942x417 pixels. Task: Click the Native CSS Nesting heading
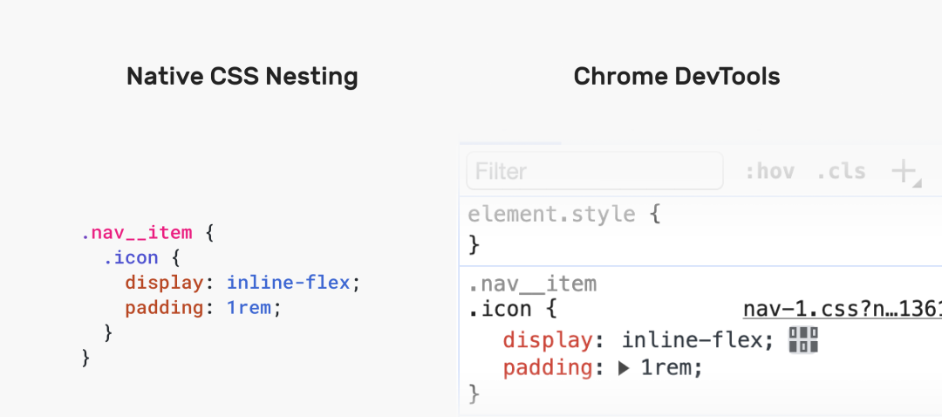click(x=242, y=76)
